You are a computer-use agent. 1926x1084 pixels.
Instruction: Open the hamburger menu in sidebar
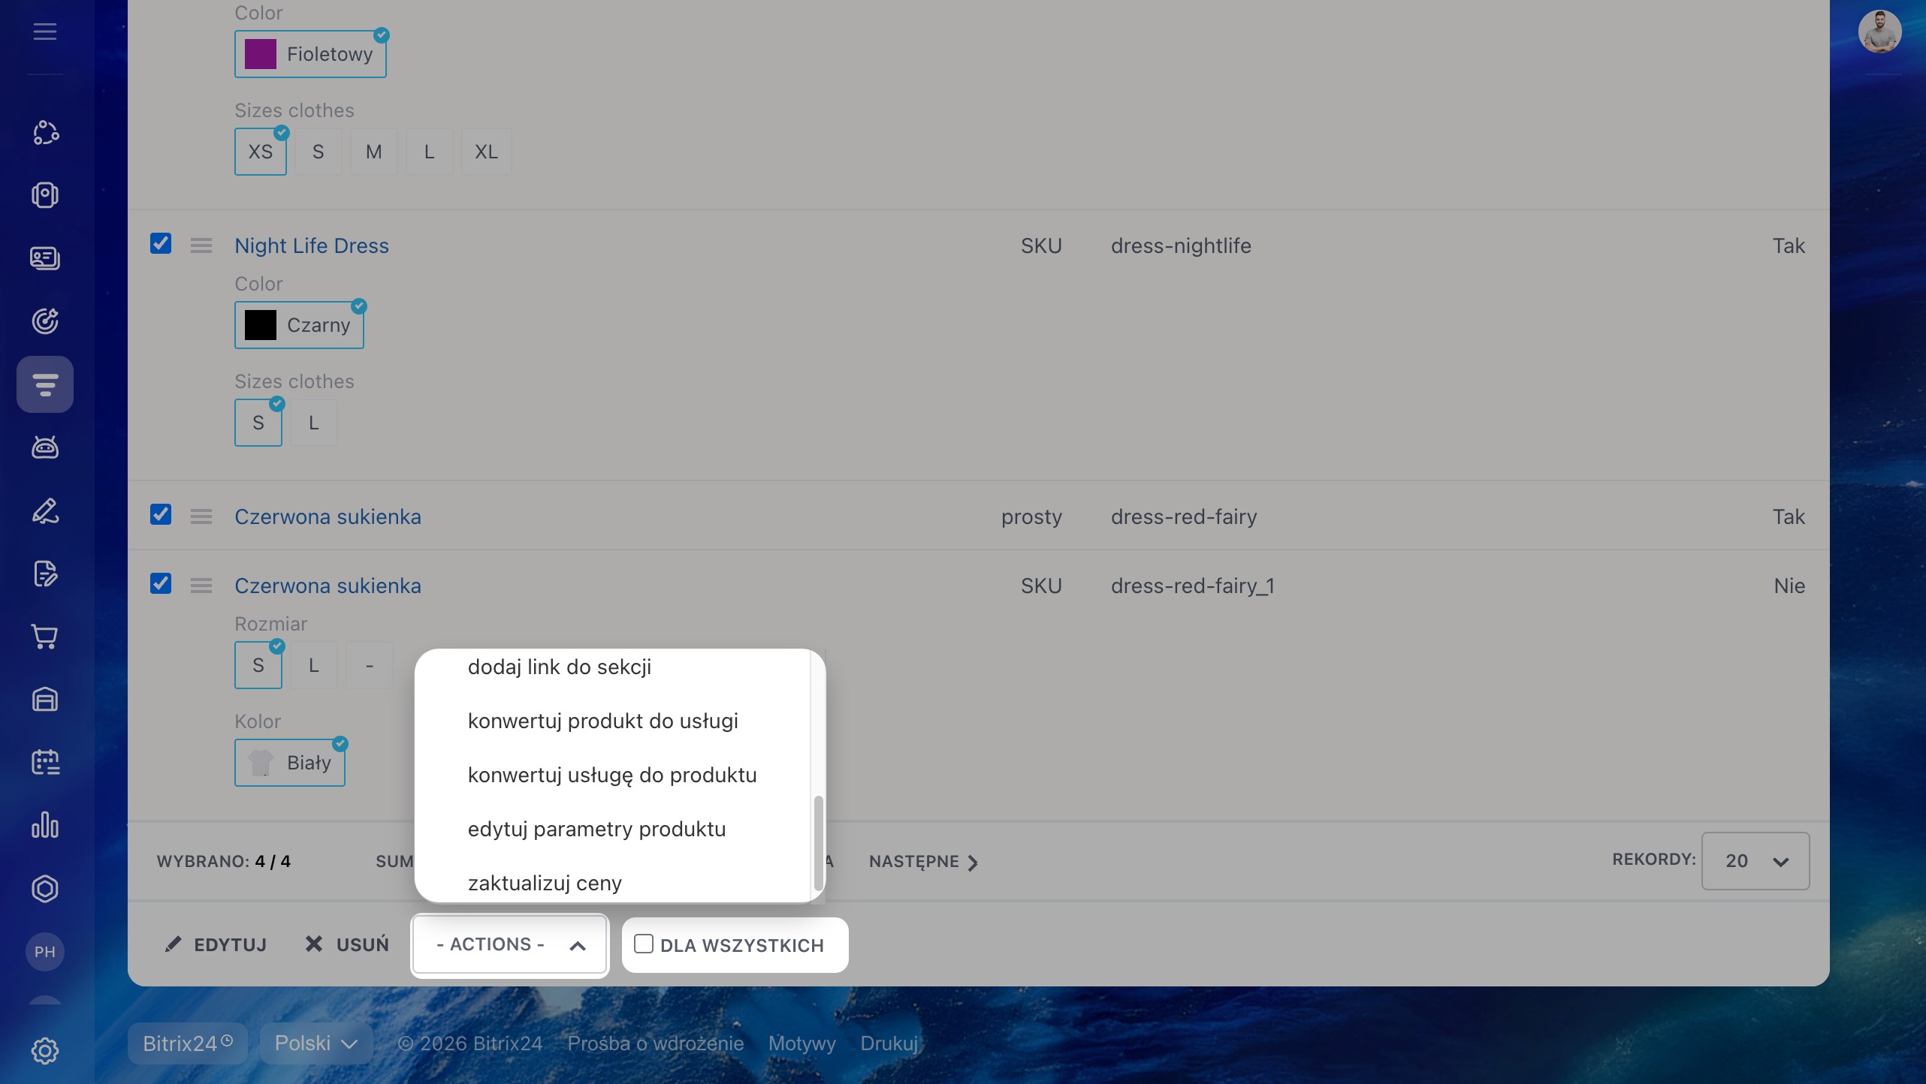(45, 32)
